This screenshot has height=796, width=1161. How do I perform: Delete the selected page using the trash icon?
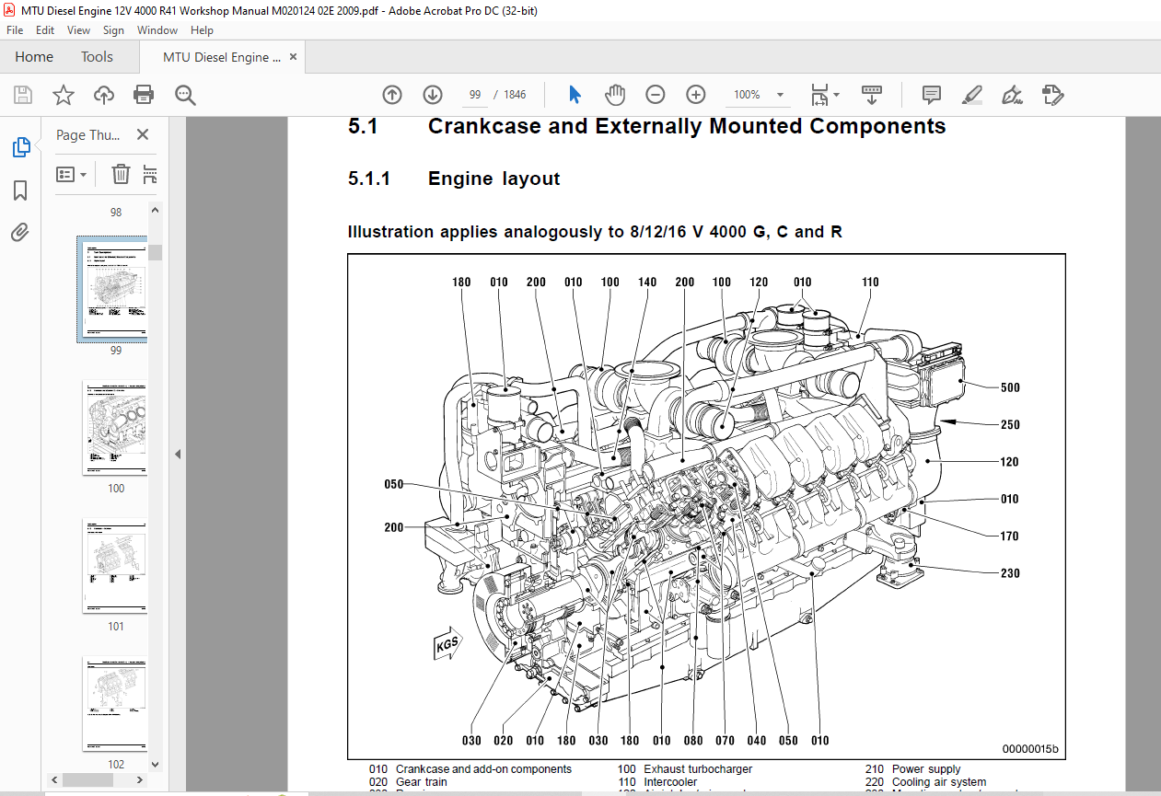(121, 174)
